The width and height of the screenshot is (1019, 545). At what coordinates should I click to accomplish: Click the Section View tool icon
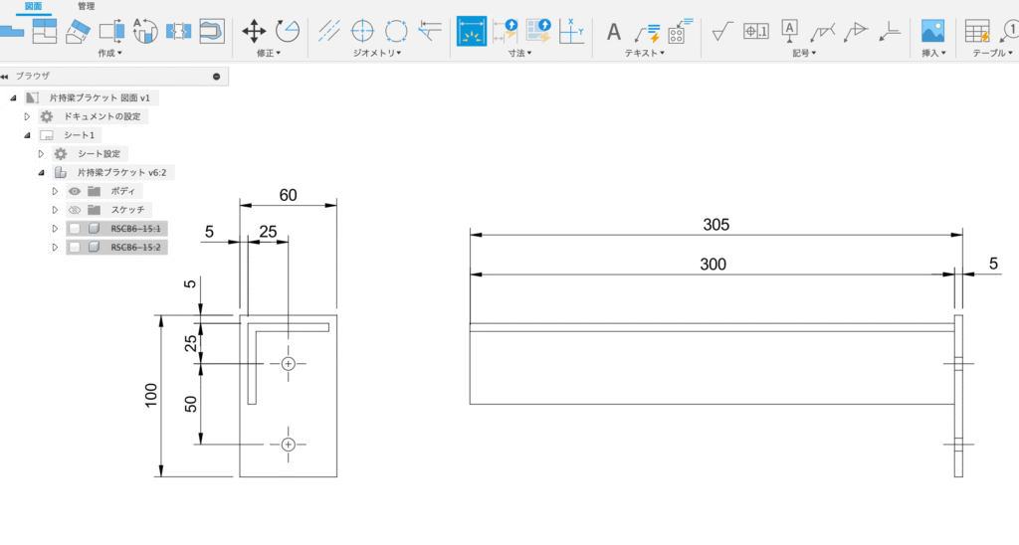[x=111, y=31]
